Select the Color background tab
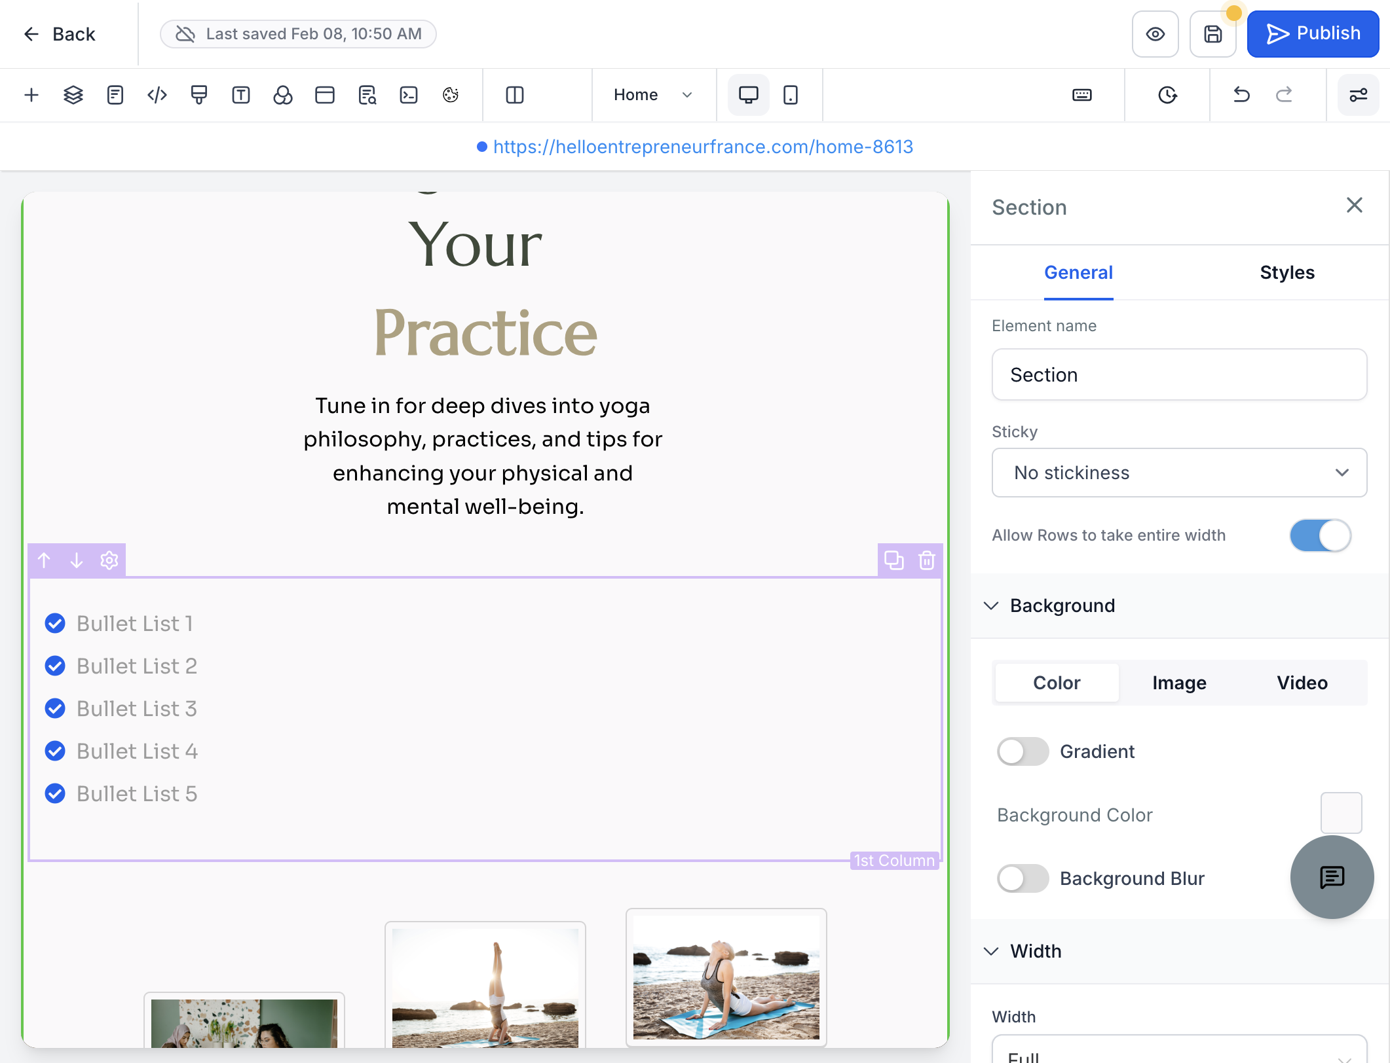Screen dimensions: 1390x1063 (1057, 683)
